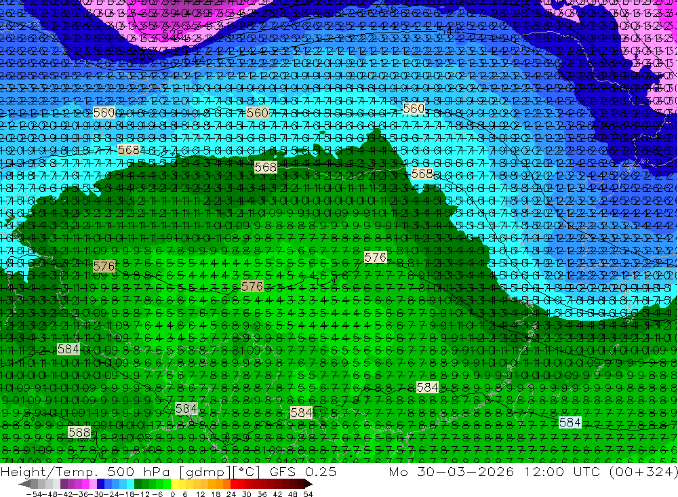Viewport: 678px width, 497px height.
Task: Click the 'Height/Temp.' title text
Action: tap(49, 472)
